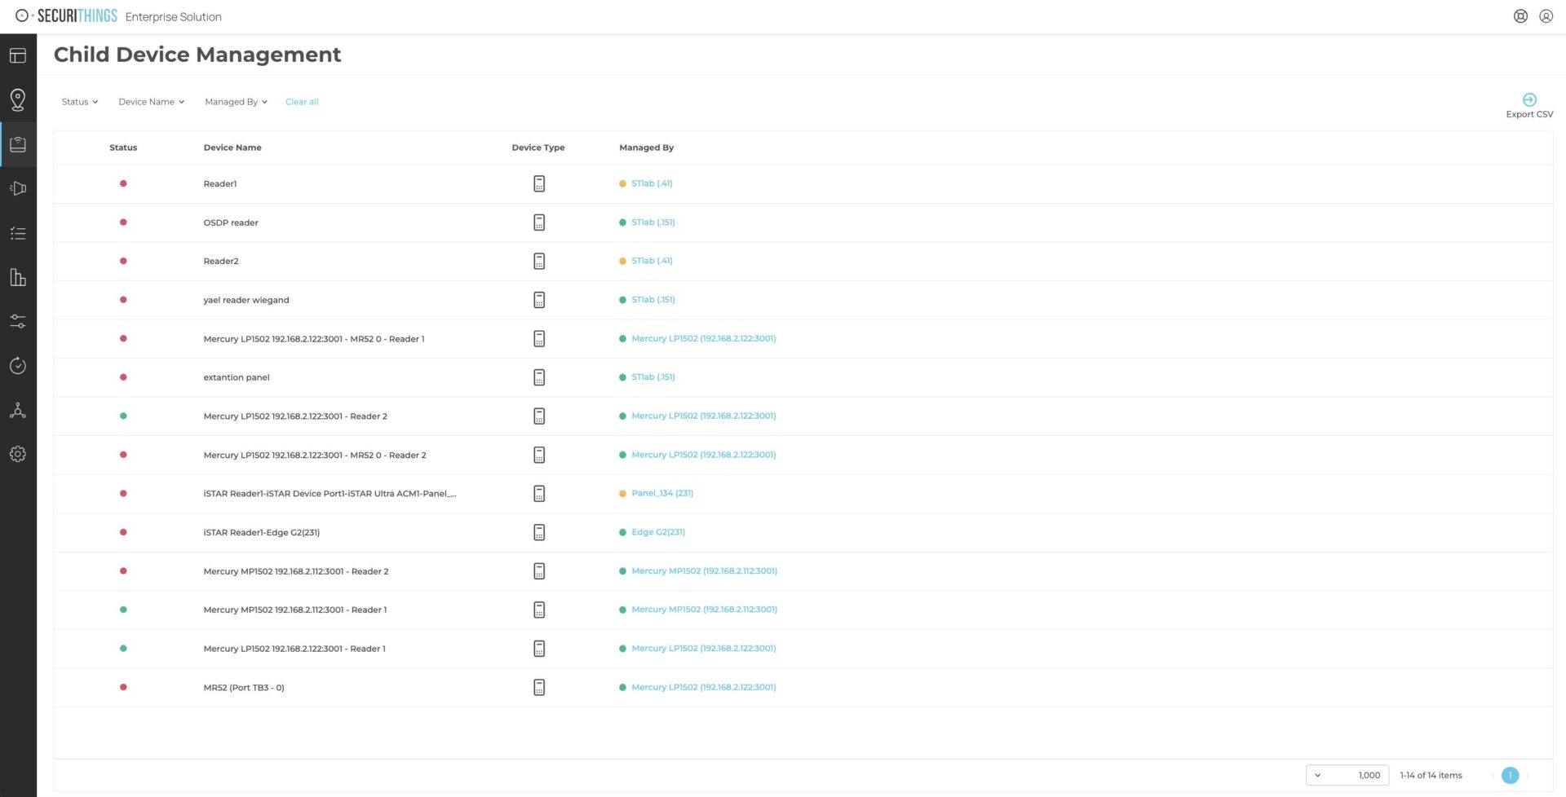This screenshot has width=1566, height=797.
Task: Click the Clear all filters link
Action: pos(302,102)
